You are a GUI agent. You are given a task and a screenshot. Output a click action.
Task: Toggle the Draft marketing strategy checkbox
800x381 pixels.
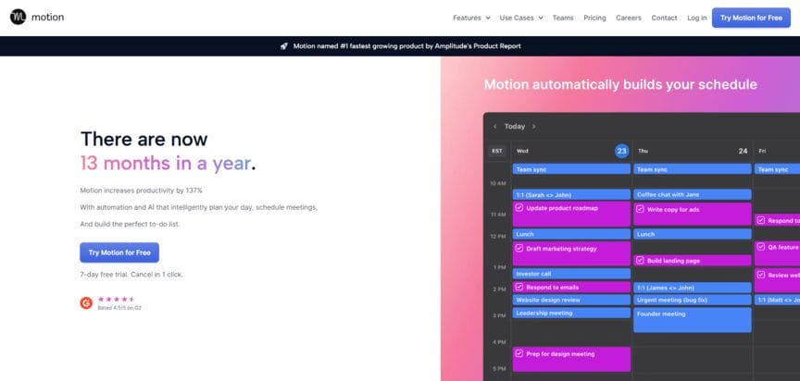519,249
